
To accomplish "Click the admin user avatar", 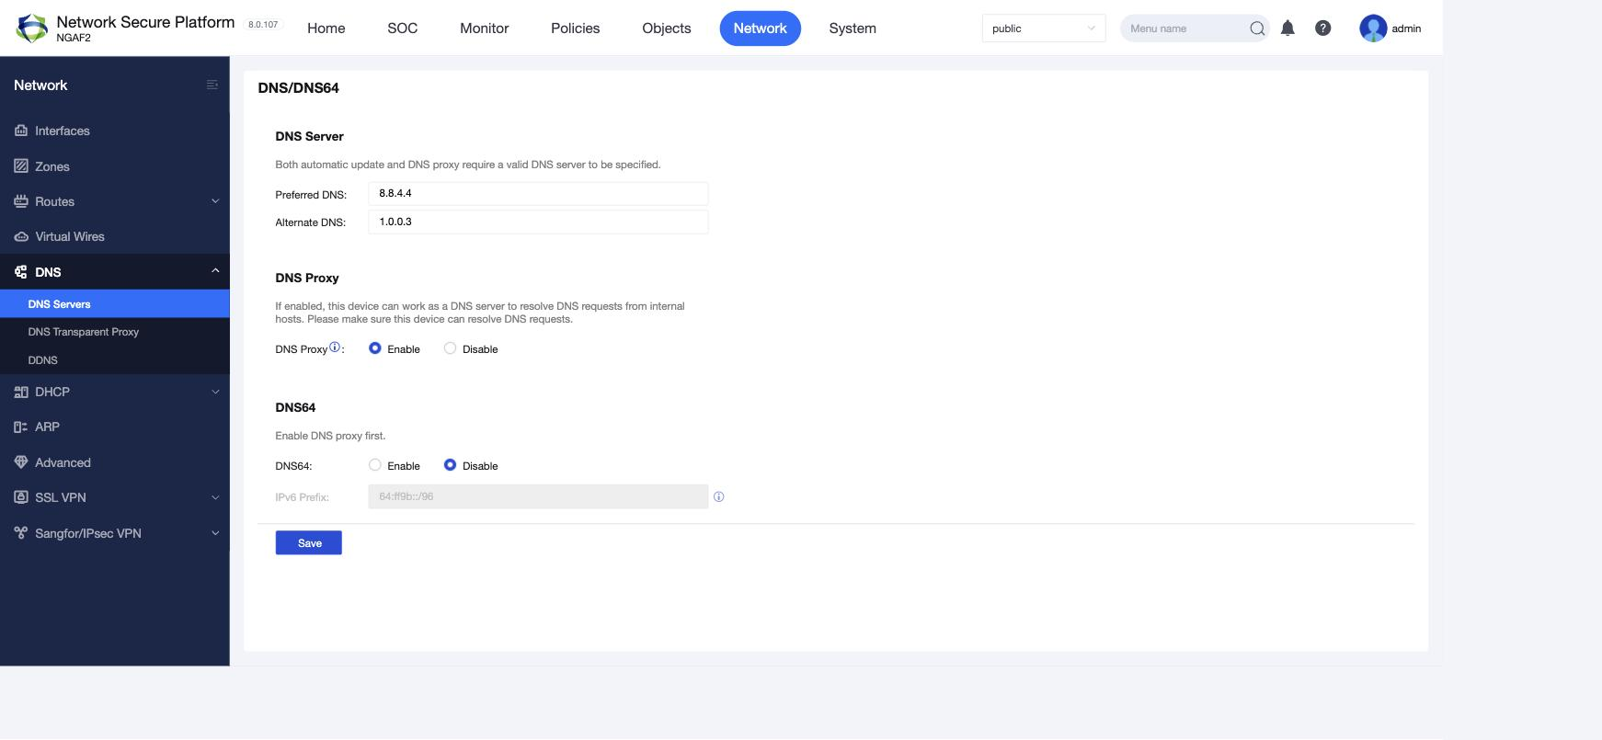I will [1373, 28].
